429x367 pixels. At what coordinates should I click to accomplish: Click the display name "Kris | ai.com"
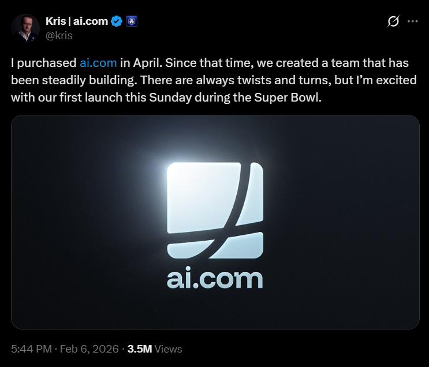pyautogui.click(x=76, y=21)
